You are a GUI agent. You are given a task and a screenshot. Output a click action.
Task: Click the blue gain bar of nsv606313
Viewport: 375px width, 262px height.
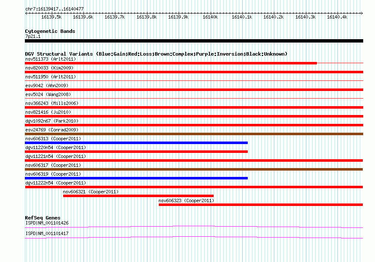137,143
